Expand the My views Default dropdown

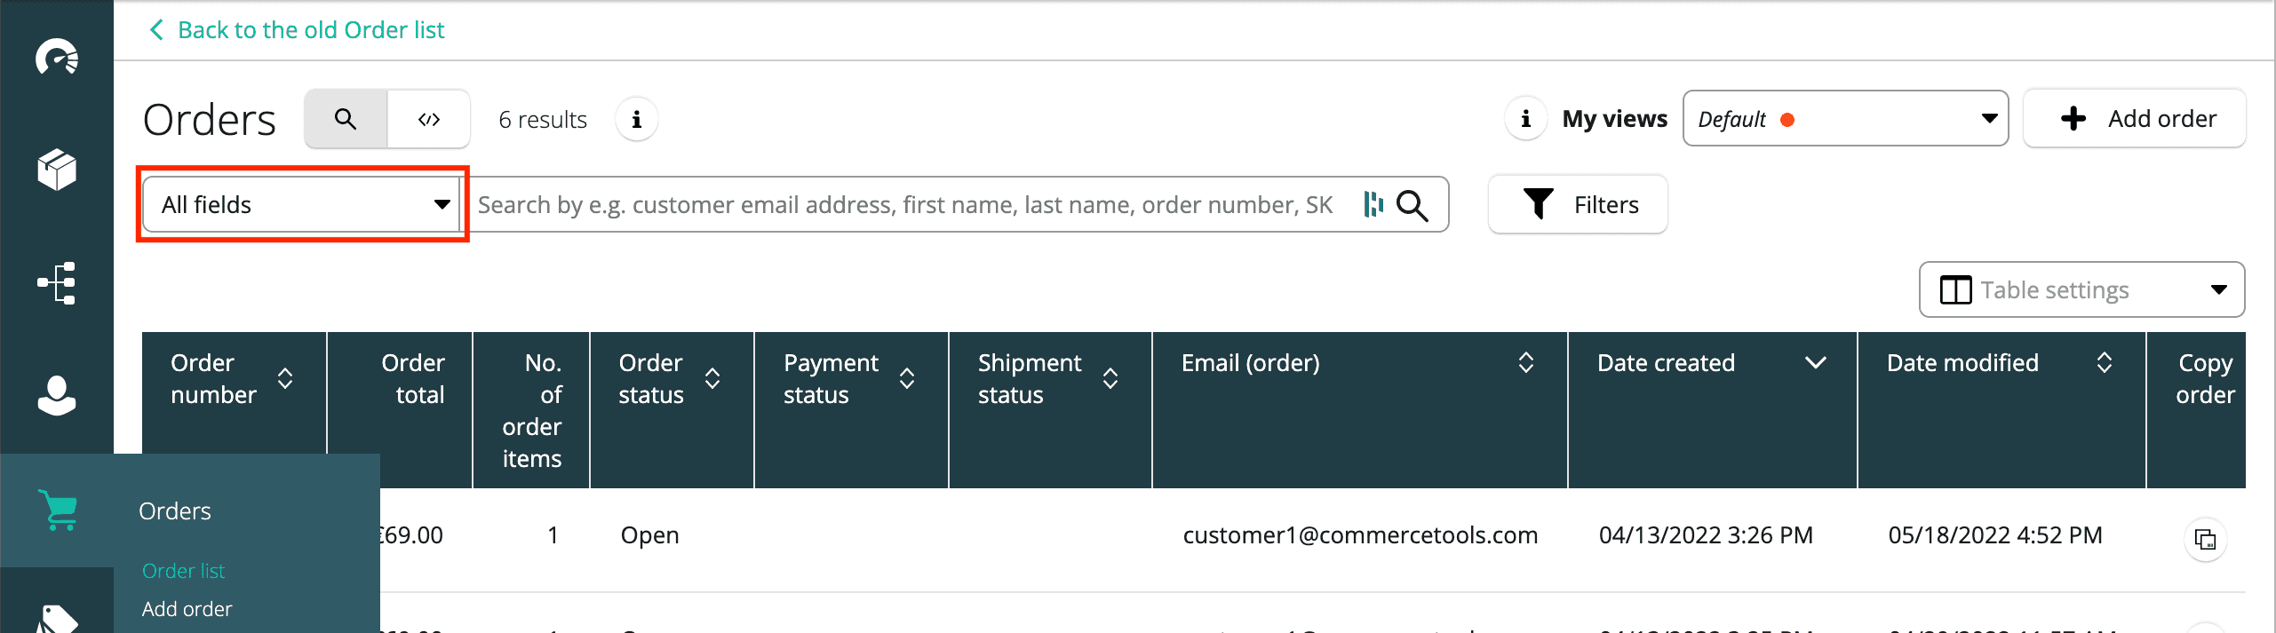[1844, 119]
